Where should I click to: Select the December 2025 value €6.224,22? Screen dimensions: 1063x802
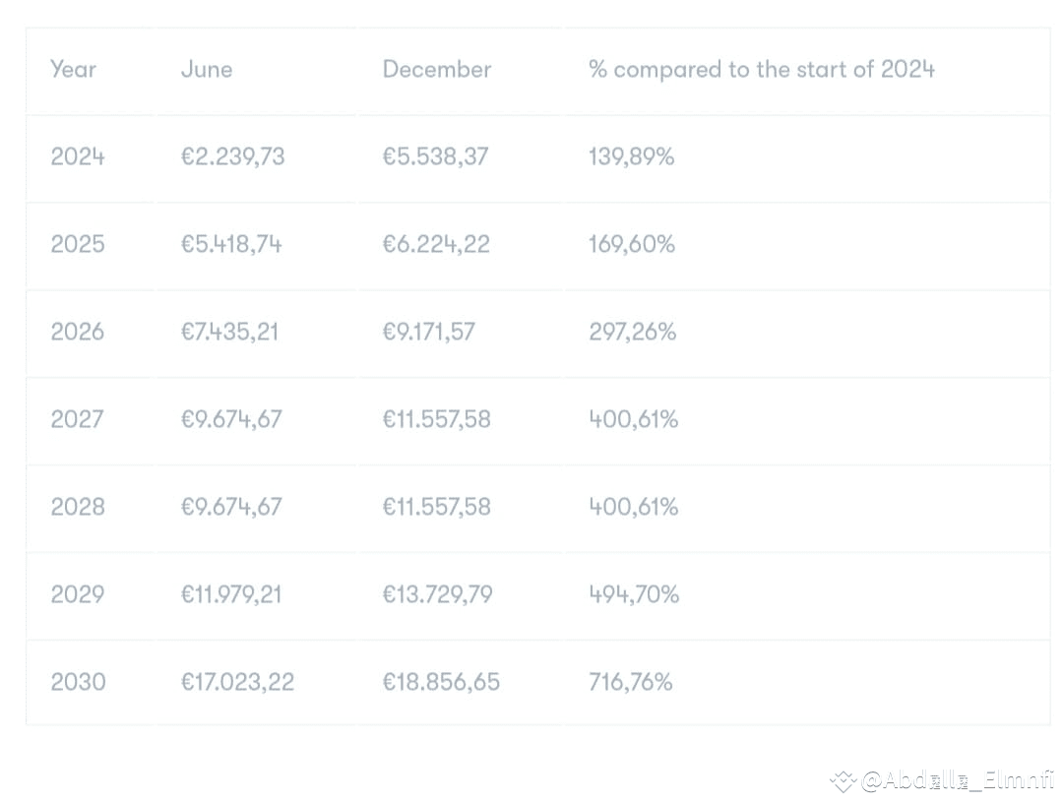436,244
